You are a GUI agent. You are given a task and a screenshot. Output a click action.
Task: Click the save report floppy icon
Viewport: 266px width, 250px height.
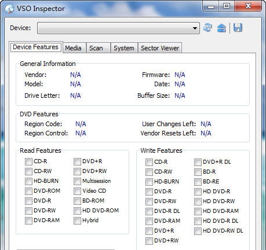(x=238, y=28)
